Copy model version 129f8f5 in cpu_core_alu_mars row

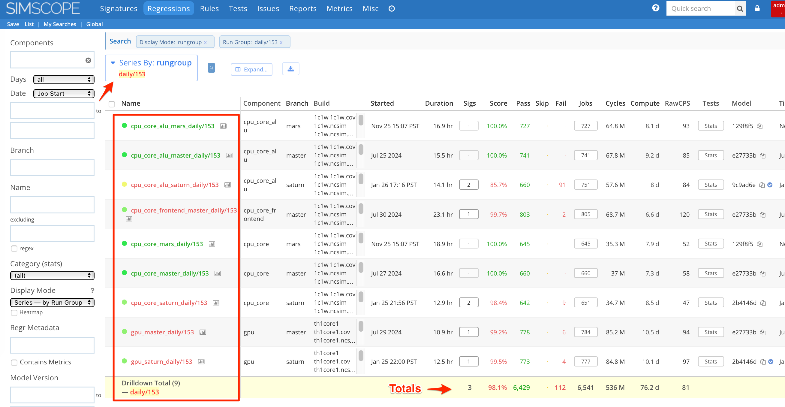(759, 126)
